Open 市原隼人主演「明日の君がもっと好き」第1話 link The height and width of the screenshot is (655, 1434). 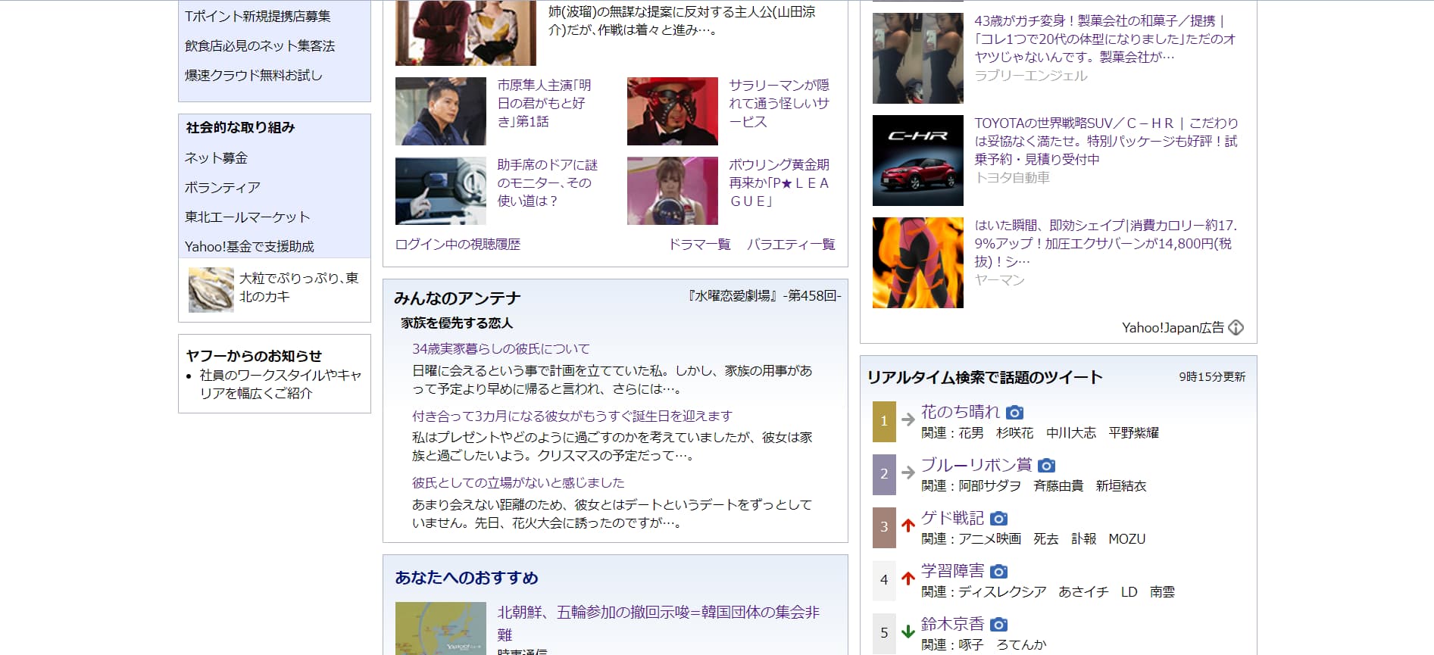(x=544, y=104)
